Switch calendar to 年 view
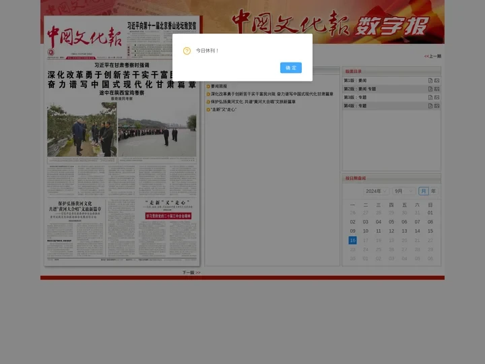This screenshot has height=364, width=485. tap(433, 191)
